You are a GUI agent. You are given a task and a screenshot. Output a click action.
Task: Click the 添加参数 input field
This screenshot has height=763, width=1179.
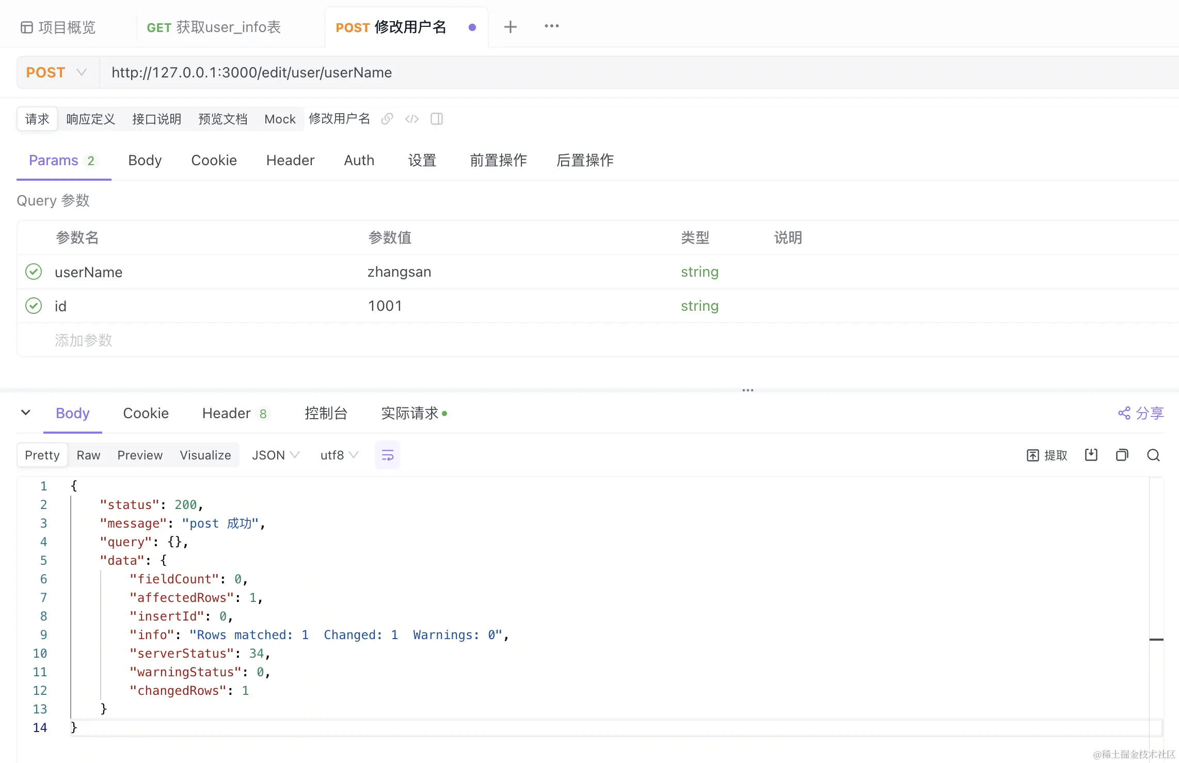[84, 340]
